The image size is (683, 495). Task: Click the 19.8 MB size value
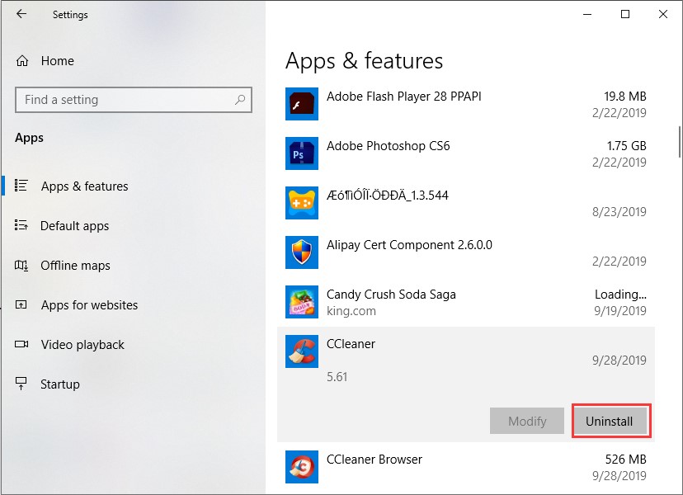[625, 97]
